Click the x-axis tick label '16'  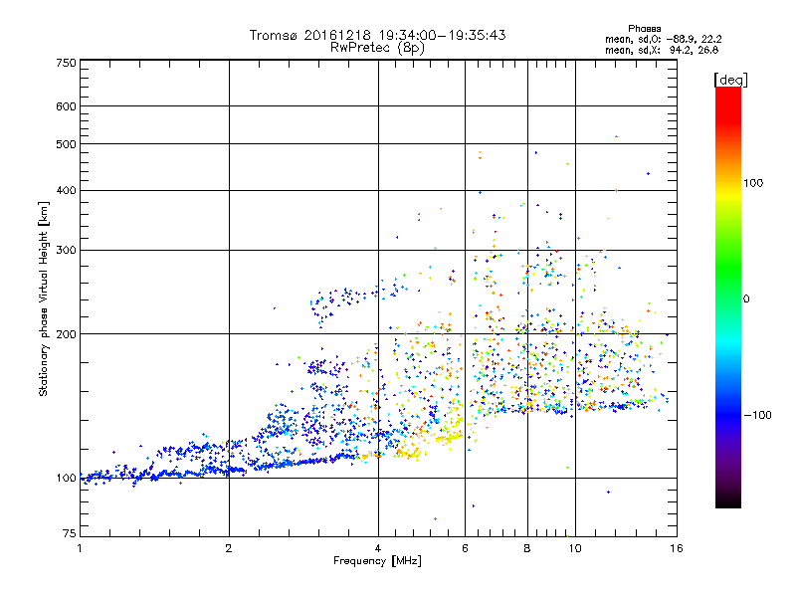pyautogui.click(x=677, y=548)
